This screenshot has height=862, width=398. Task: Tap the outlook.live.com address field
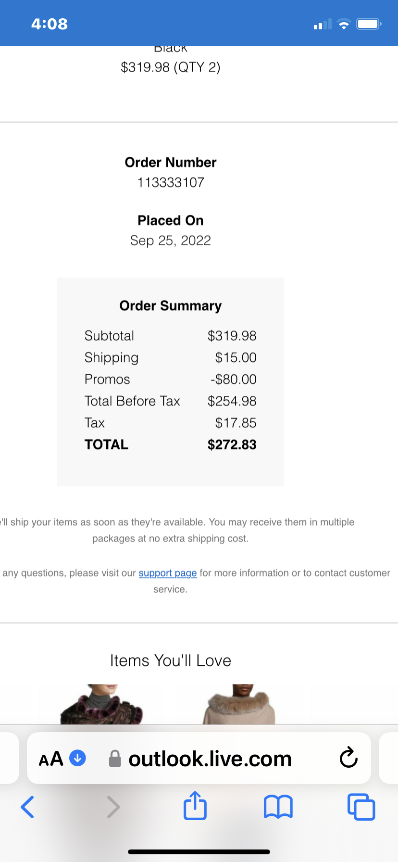pyautogui.click(x=210, y=759)
